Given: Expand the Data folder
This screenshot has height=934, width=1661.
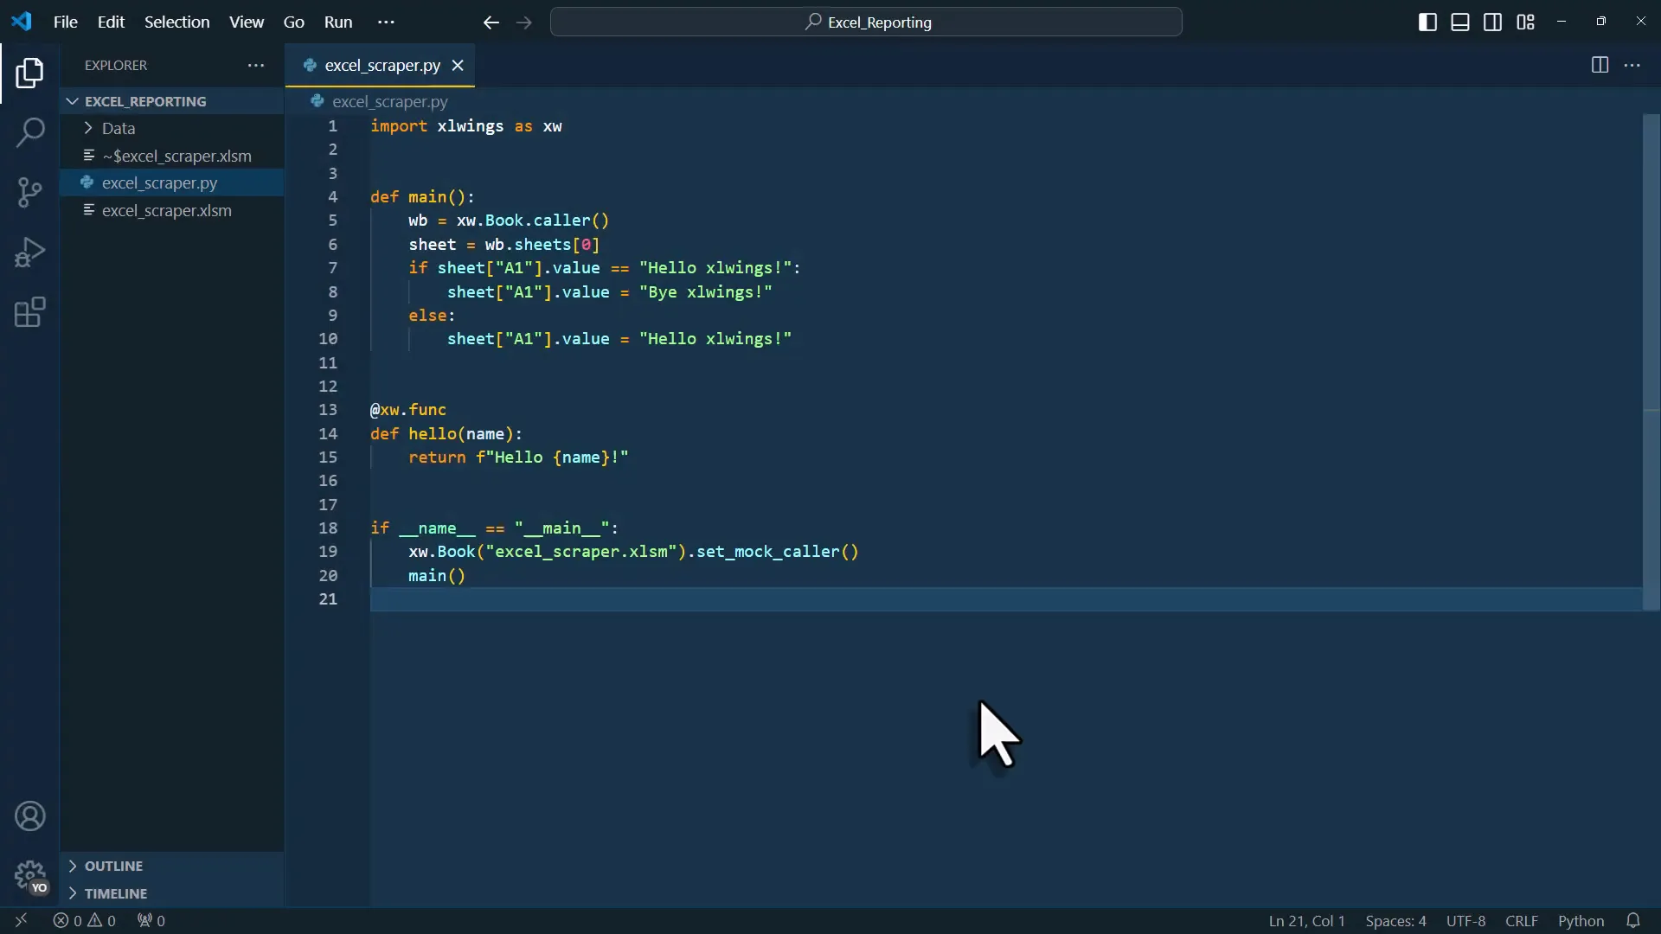Looking at the screenshot, I should click(119, 129).
